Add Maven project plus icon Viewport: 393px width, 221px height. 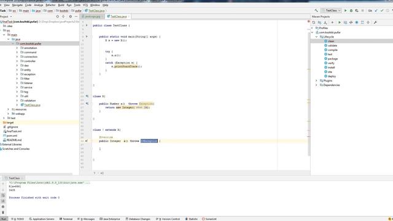tap(332, 22)
